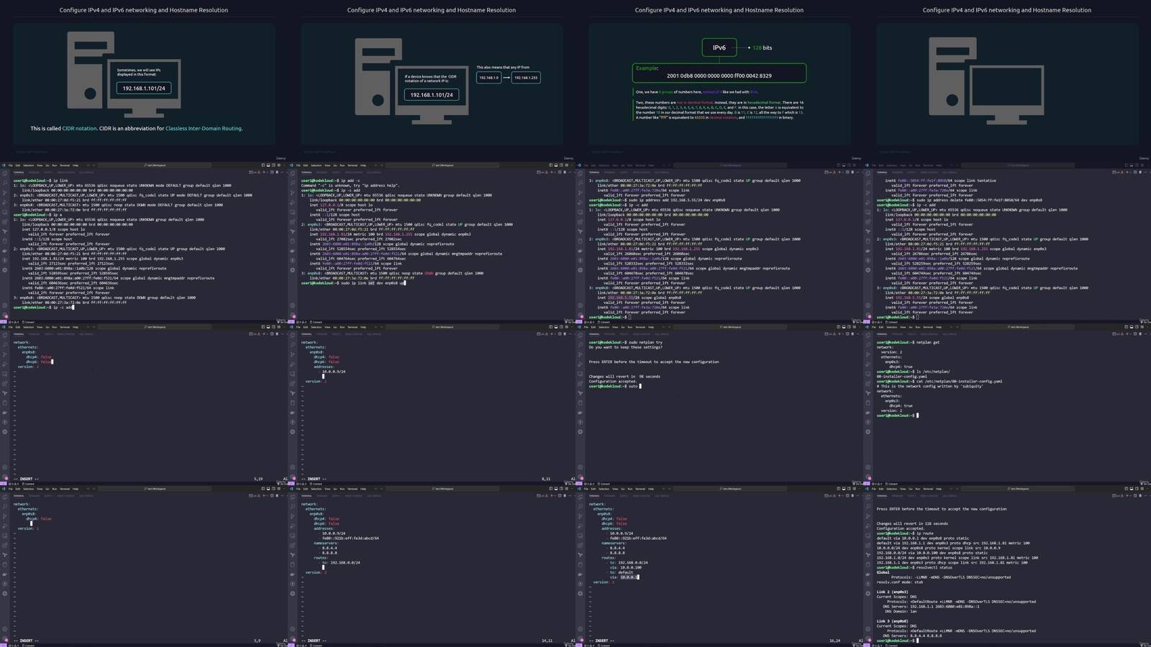The width and height of the screenshot is (1151, 647).
Task: Click trash icon to kill 'sudo netplan try' terminal
Action: [853, 334]
